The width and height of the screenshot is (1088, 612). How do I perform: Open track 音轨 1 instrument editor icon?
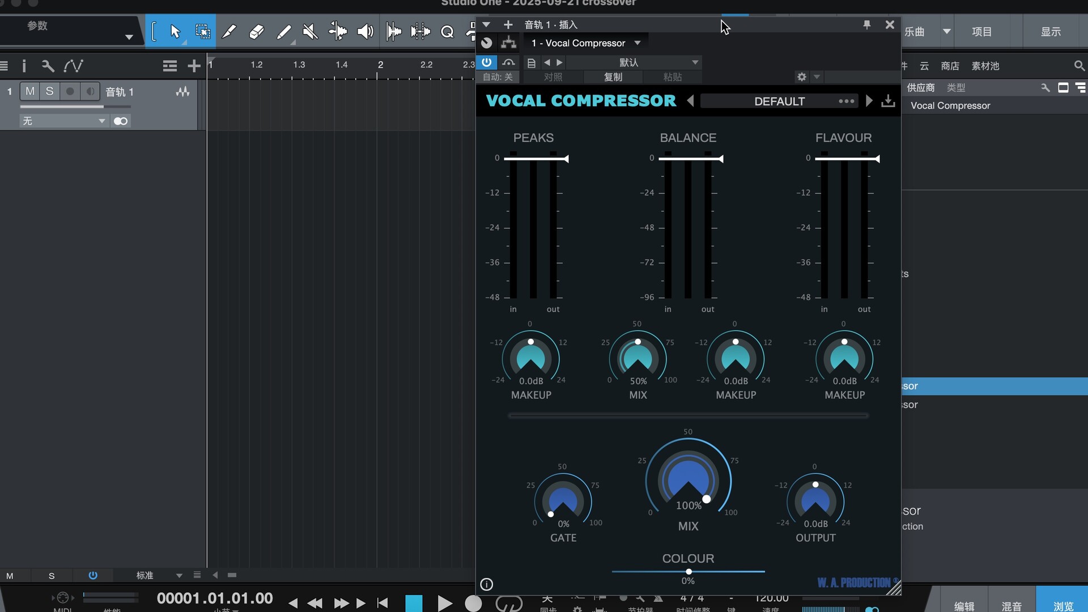tap(182, 91)
